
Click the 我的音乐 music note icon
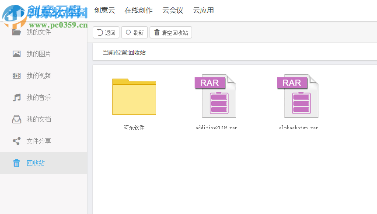[x=17, y=97]
